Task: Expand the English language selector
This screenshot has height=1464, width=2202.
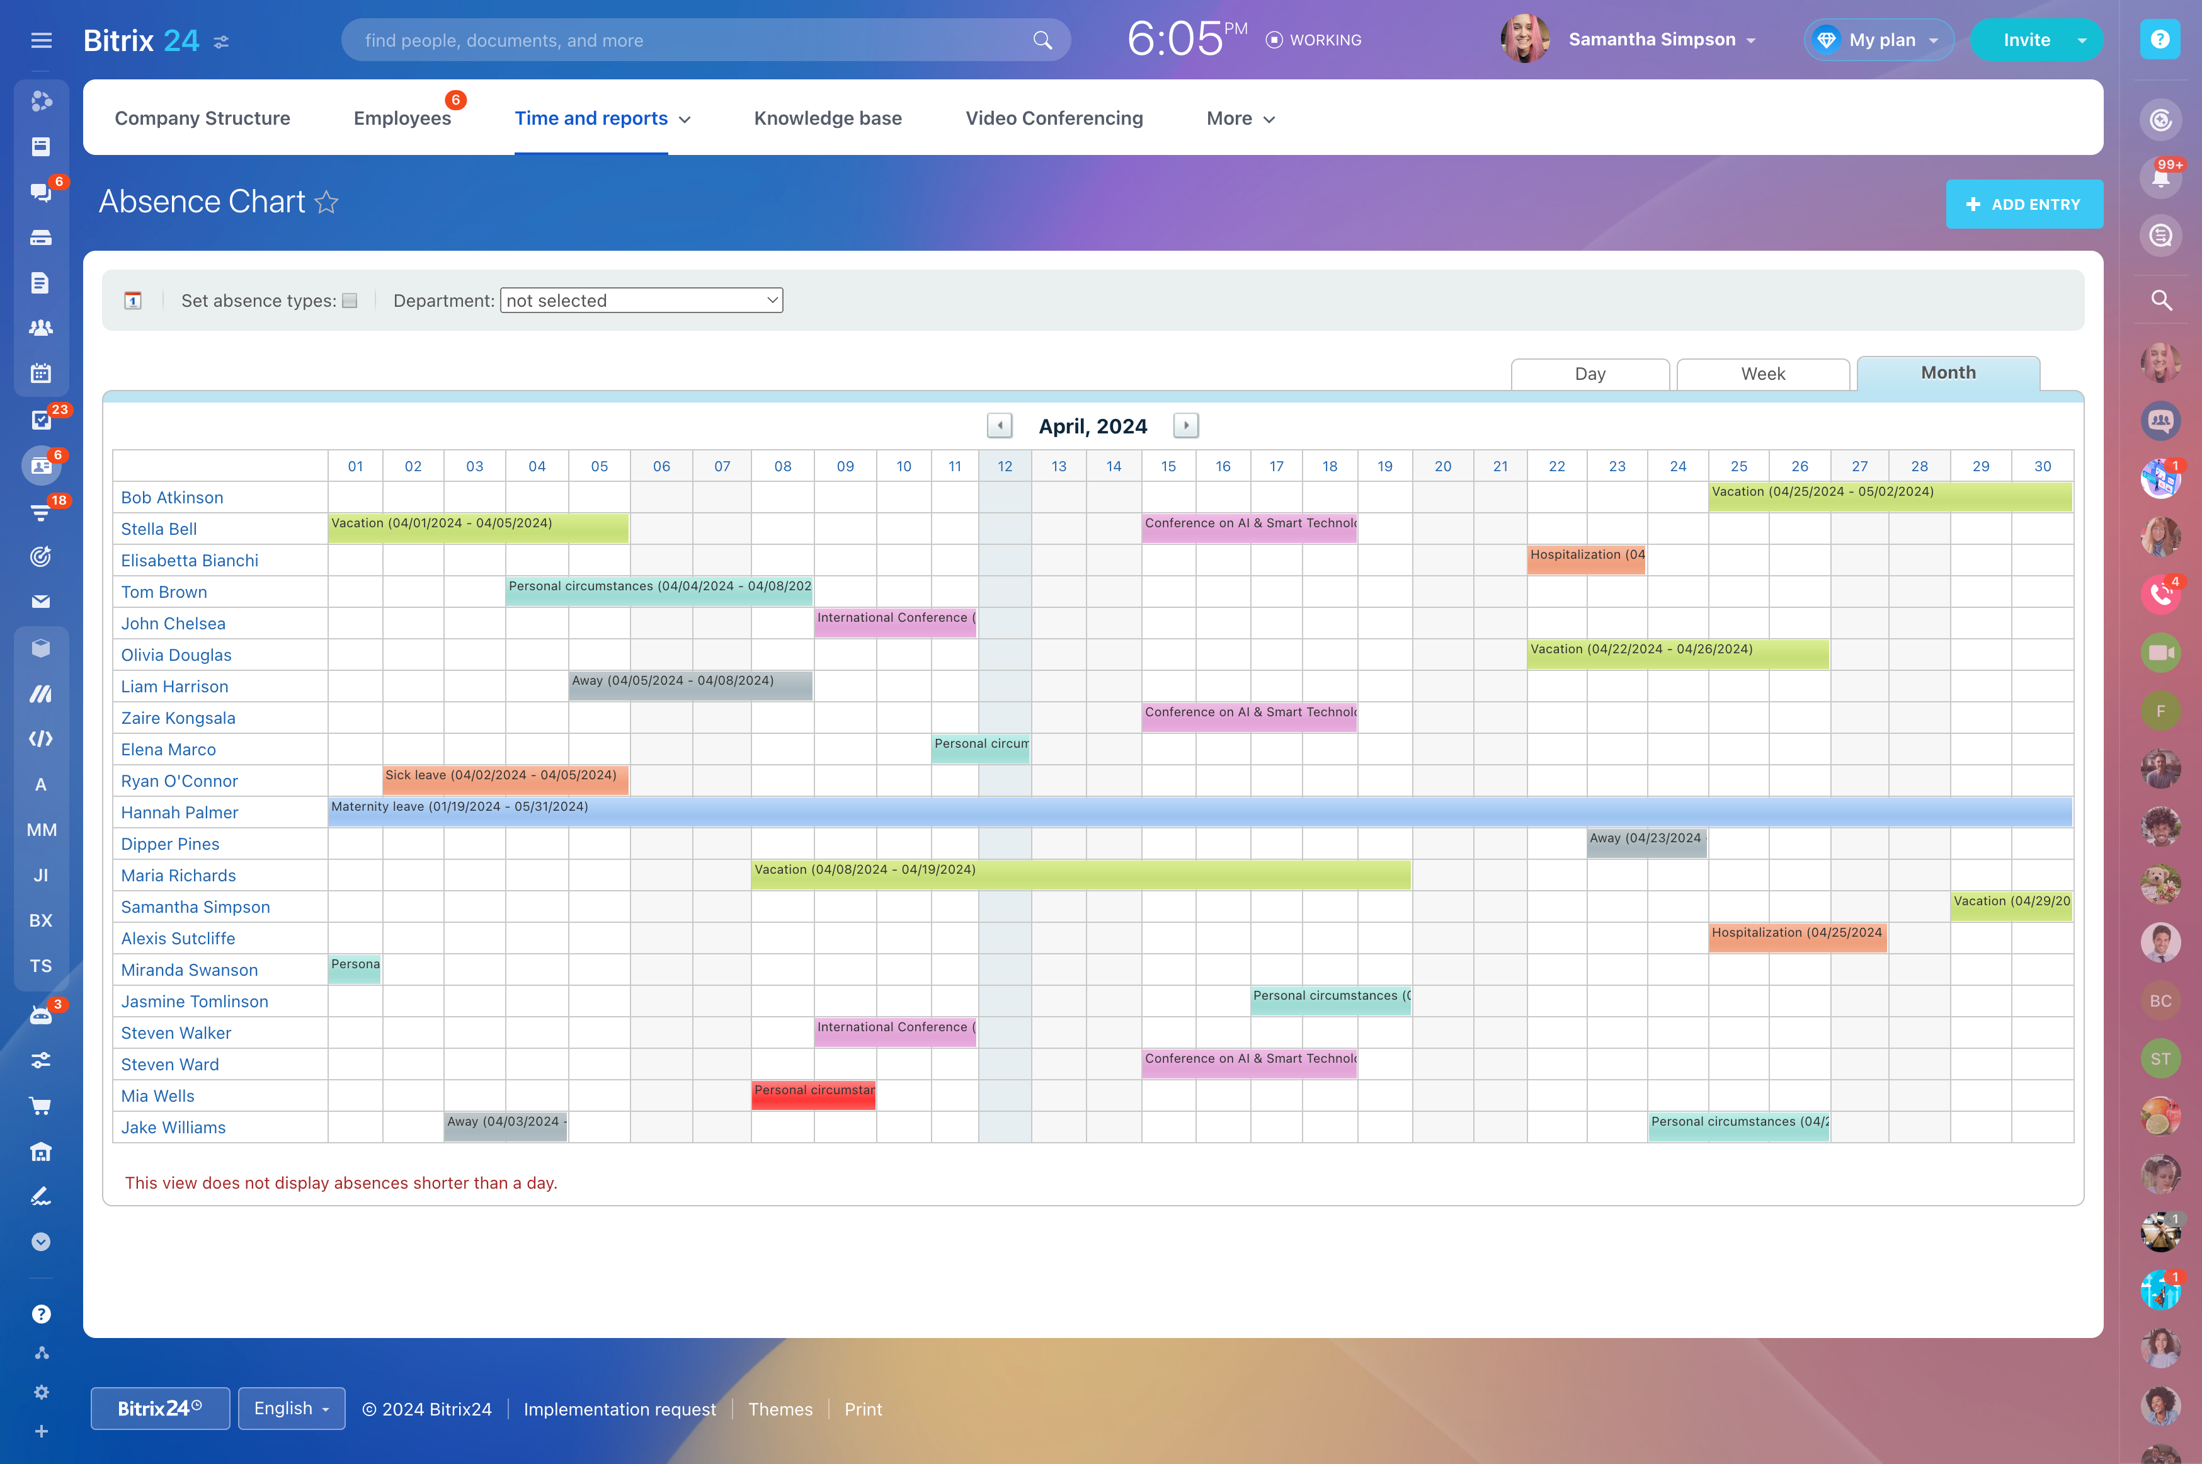Action: pyautogui.click(x=291, y=1408)
